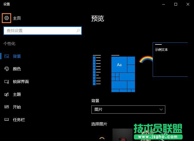Screen dimensions: 194x141
Task: Click the 个性化 section heading
Action: tap(10, 44)
